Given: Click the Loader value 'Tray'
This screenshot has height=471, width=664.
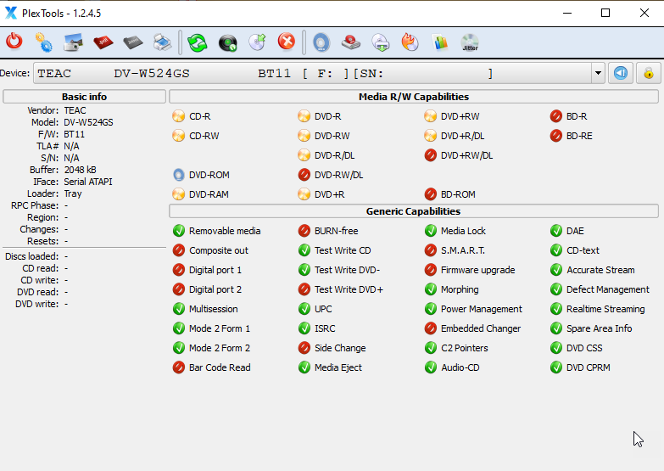Looking at the screenshot, I should click(x=73, y=193).
